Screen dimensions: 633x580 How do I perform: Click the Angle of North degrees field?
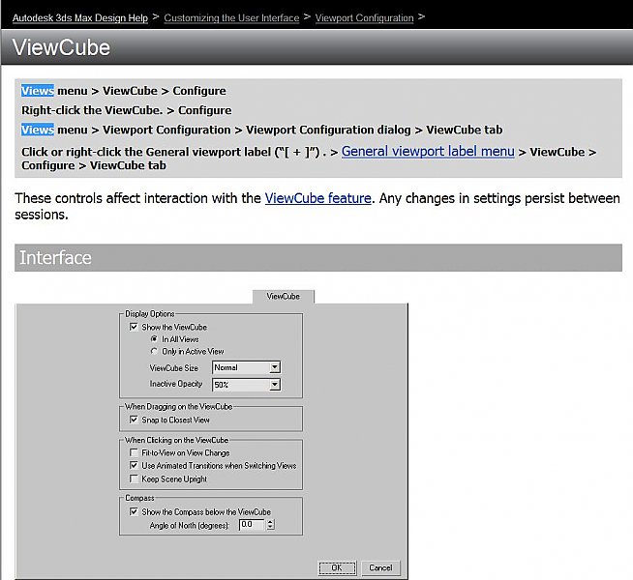click(252, 524)
